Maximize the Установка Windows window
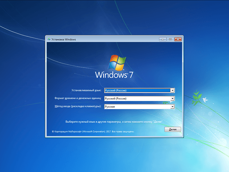Image resolution: width=229 pixels, height=172 pixels. tap(170, 39)
